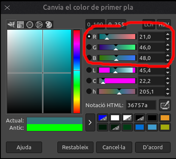Viewport: 176px width, 159px height.
Task: Select the 0..100 range button
Action: click(x=95, y=24)
